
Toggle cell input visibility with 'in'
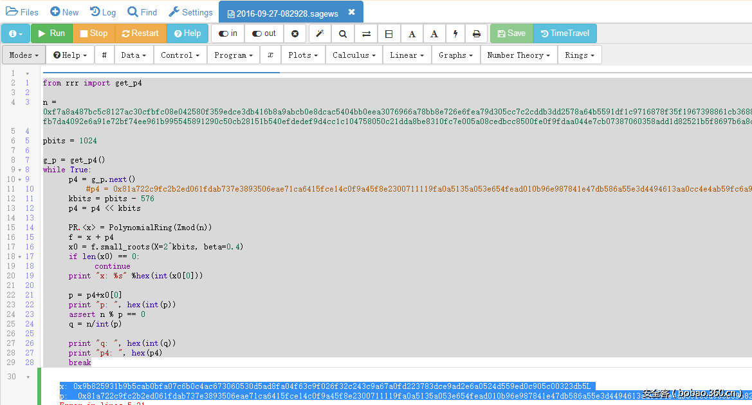point(228,33)
